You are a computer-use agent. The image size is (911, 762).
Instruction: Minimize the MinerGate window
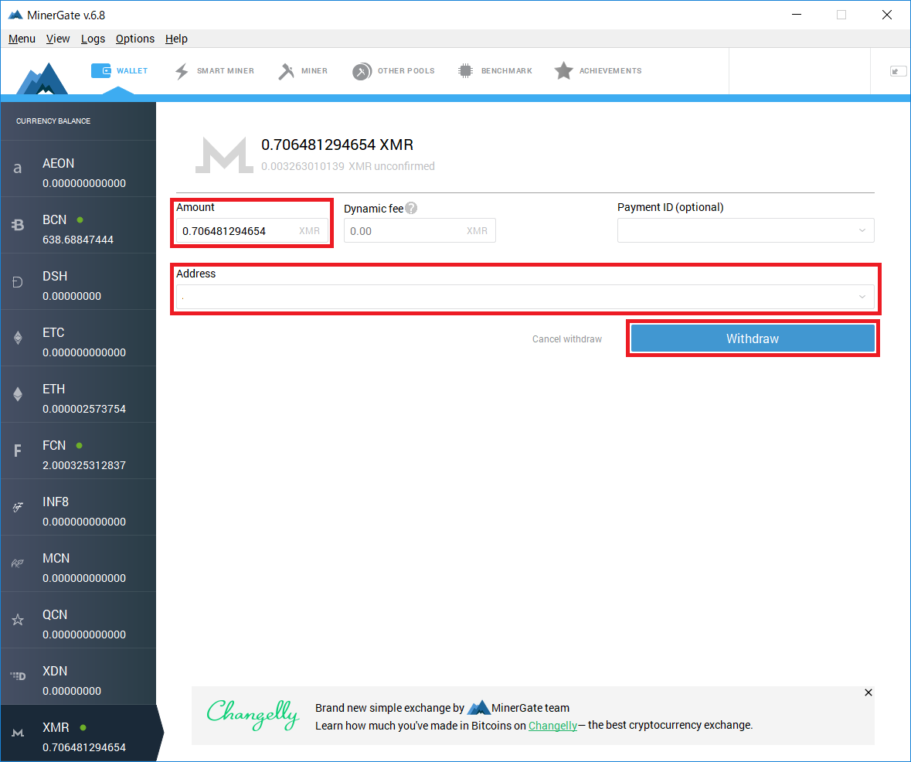click(x=797, y=15)
